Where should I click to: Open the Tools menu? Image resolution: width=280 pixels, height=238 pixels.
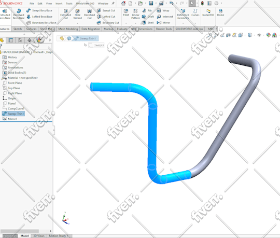(69, 4)
